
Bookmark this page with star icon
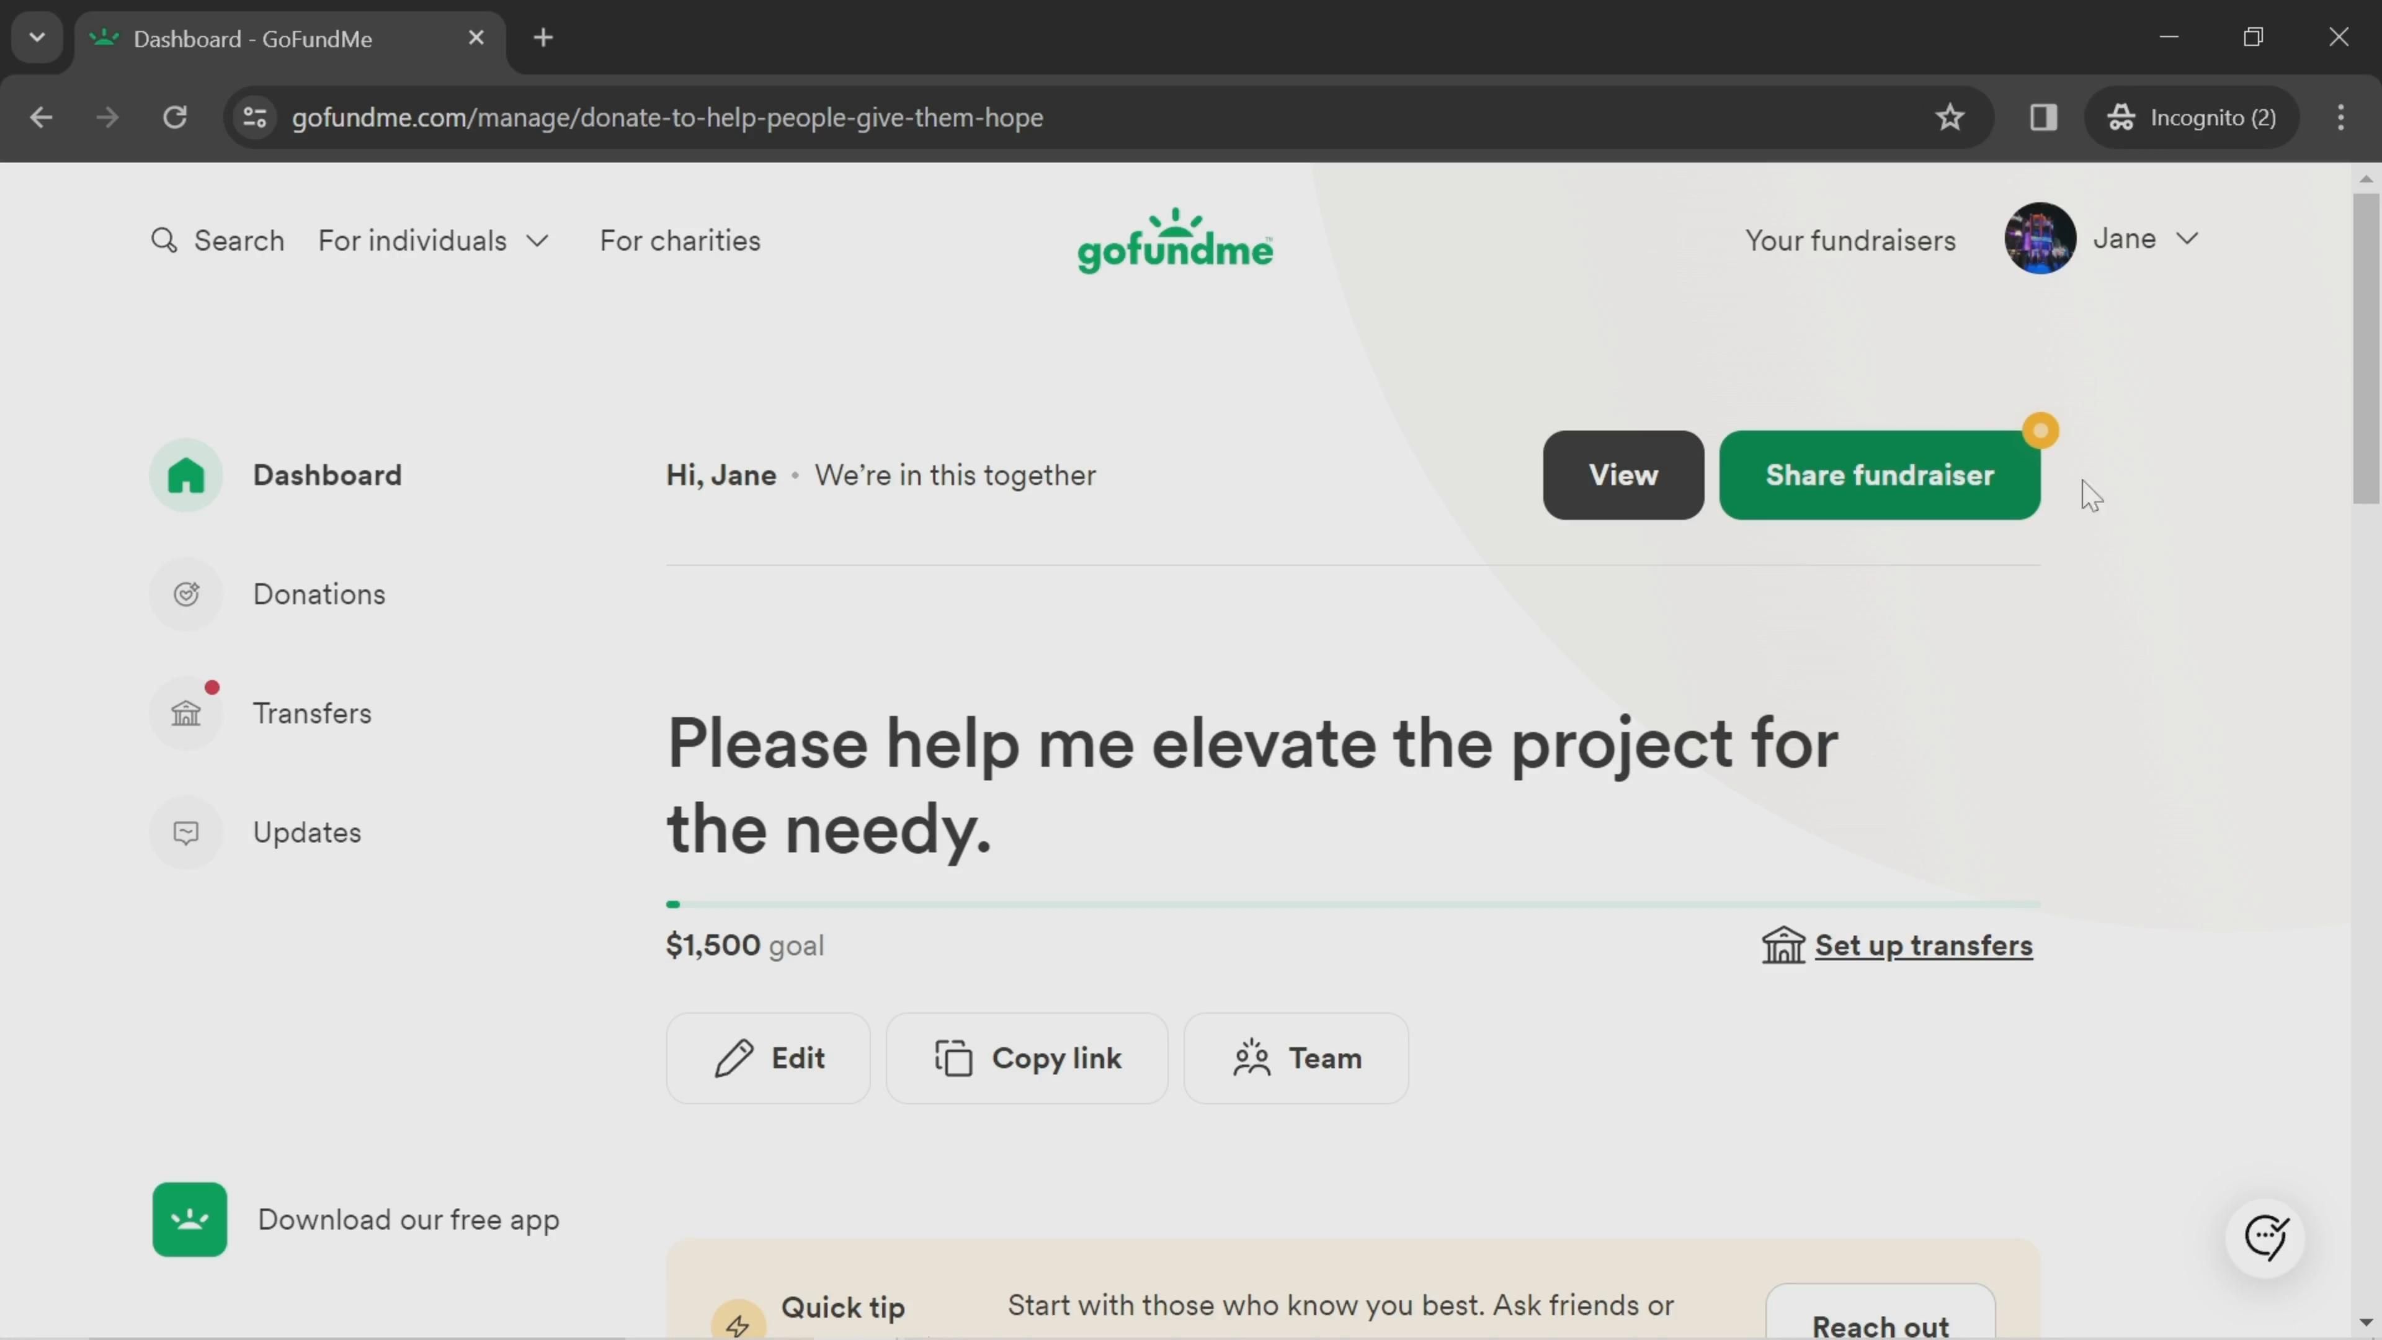tap(1950, 117)
